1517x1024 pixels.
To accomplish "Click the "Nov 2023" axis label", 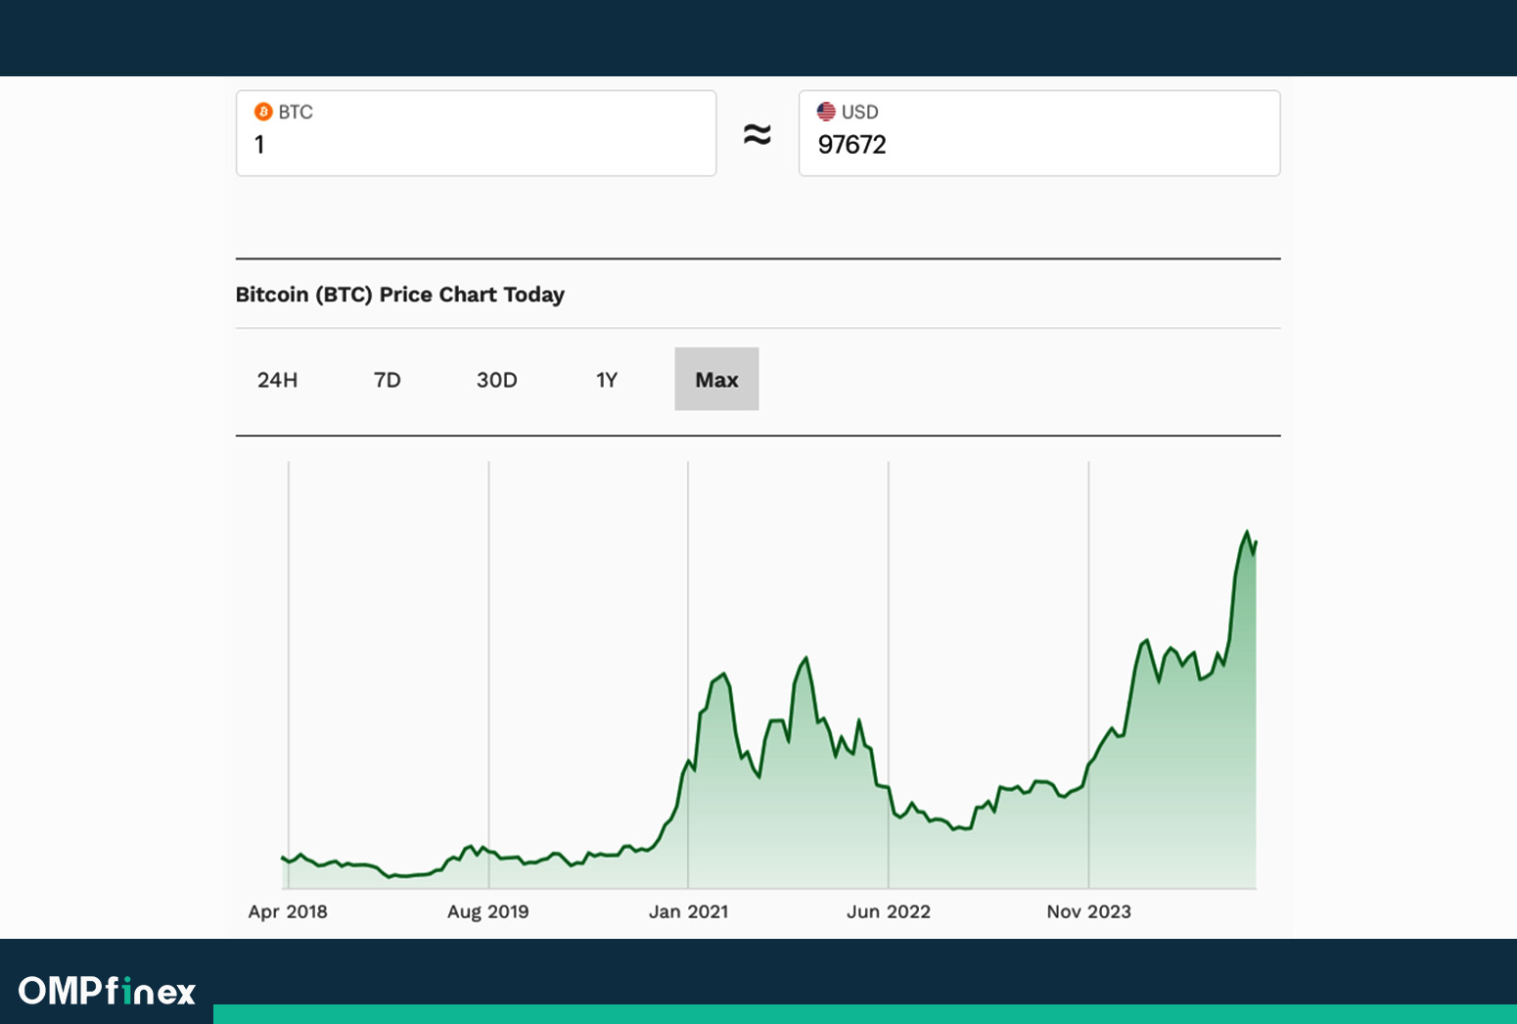I will pyautogui.click(x=1089, y=911).
